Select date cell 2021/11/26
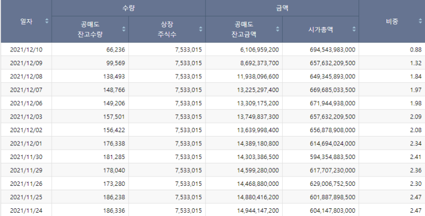The image size is (425, 216). pyautogui.click(x=26, y=184)
